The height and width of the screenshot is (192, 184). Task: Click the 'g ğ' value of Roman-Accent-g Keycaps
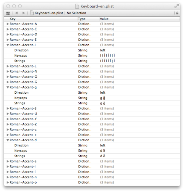(x=103, y=98)
